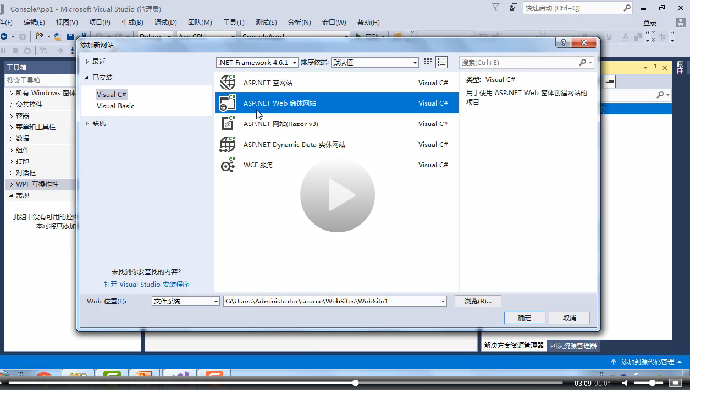Switch template list to medium list view
This screenshot has width=701, height=393.
pyautogui.click(x=441, y=62)
